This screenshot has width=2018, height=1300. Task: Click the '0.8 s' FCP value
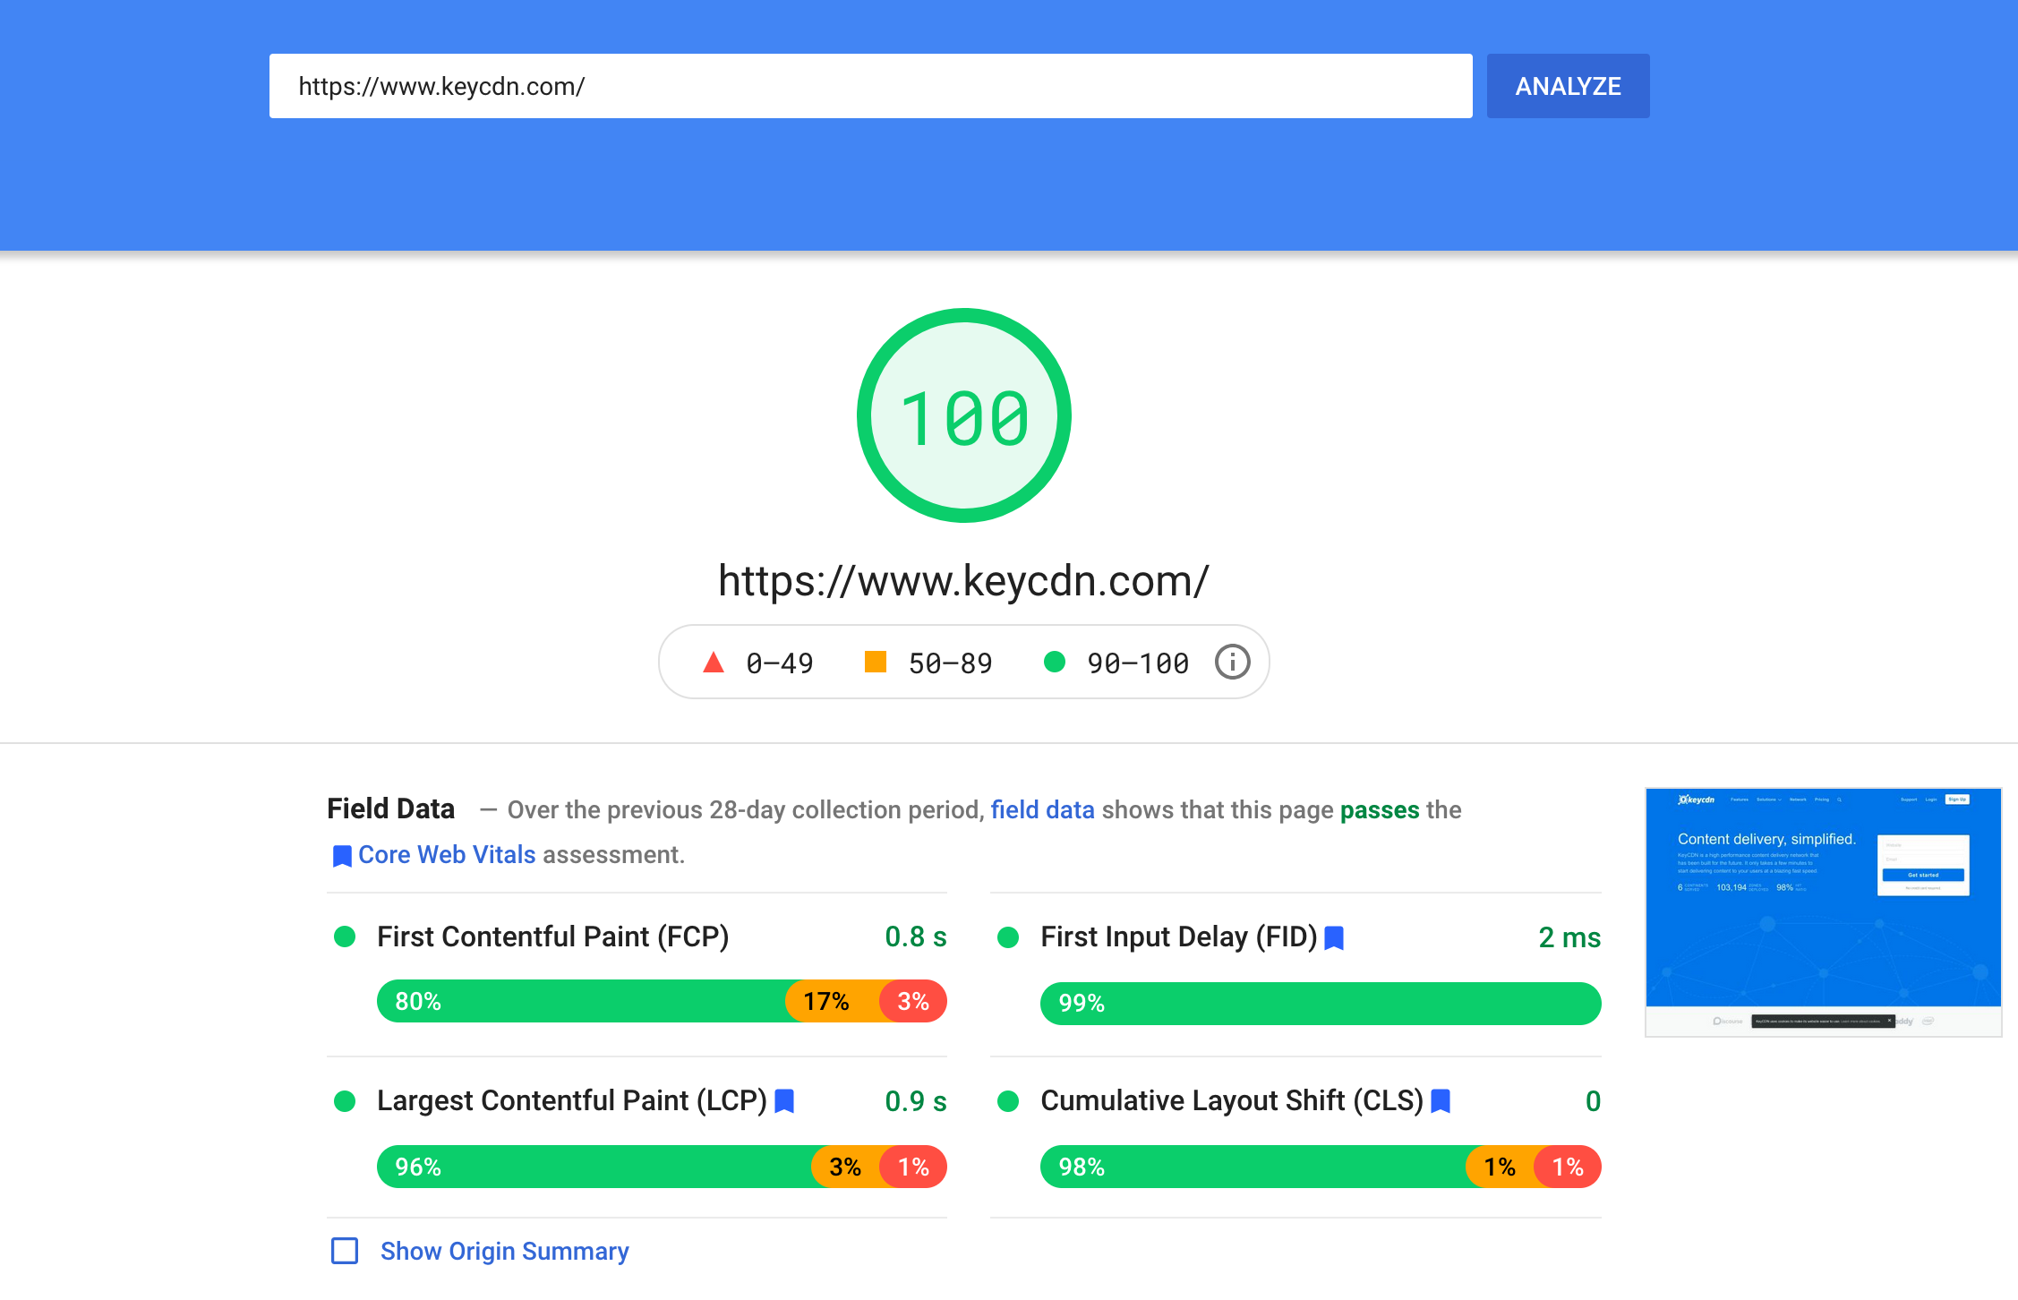pyautogui.click(x=916, y=937)
